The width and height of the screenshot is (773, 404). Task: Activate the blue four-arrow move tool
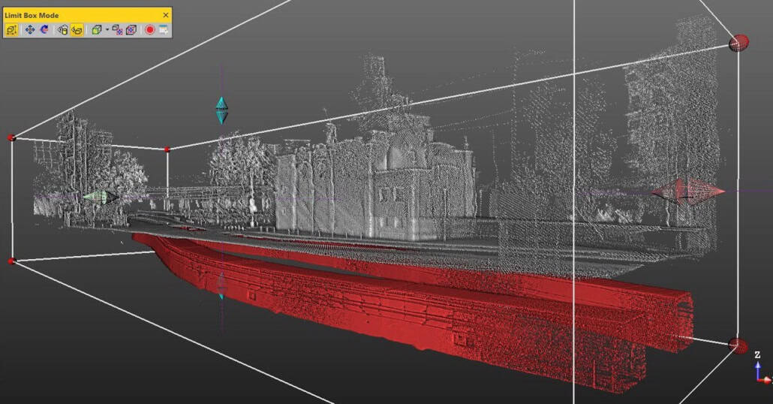[x=30, y=30]
